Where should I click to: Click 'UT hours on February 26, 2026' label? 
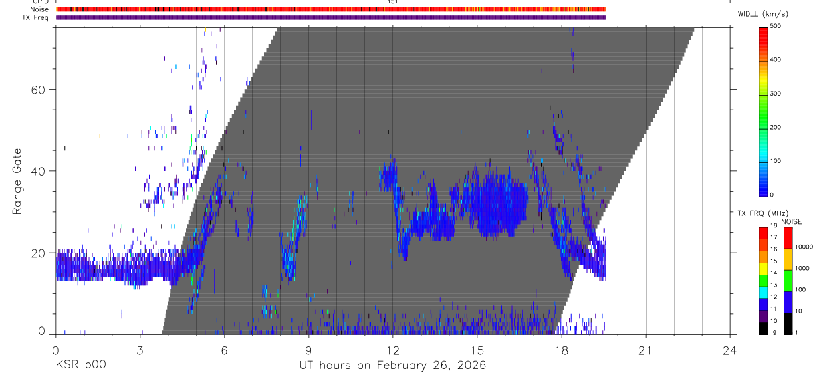coord(392,366)
